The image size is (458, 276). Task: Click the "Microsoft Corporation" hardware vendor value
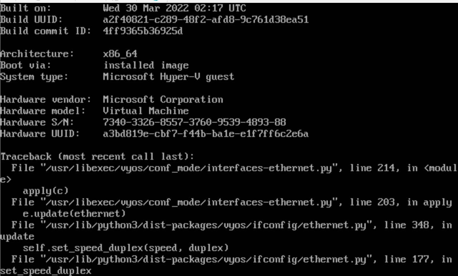(163, 99)
